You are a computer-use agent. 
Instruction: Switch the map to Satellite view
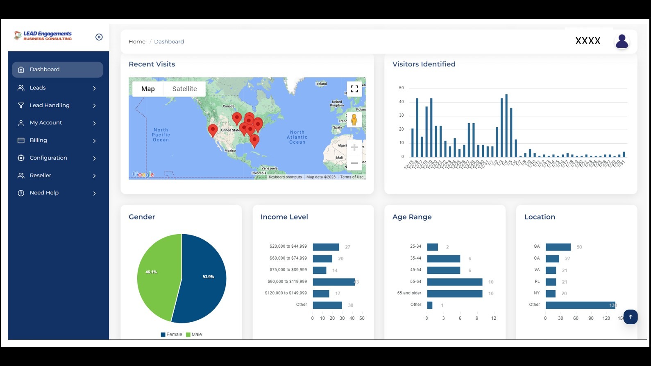[184, 89]
